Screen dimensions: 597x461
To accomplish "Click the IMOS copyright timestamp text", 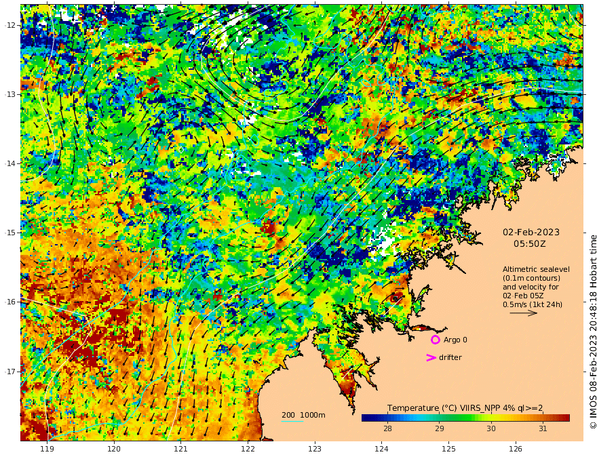I will tap(592, 332).
